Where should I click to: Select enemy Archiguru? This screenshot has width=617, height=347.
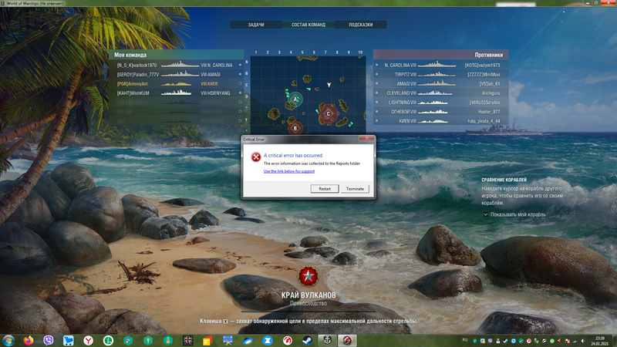click(x=491, y=93)
